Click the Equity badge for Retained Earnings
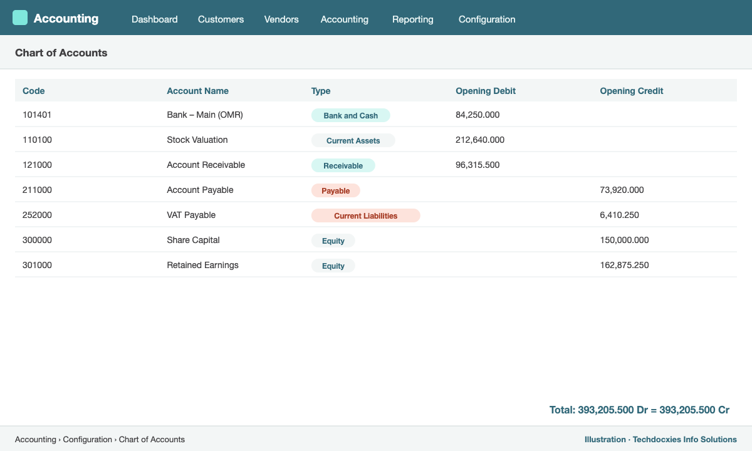The image size is (752, 451). coord(333,266)
